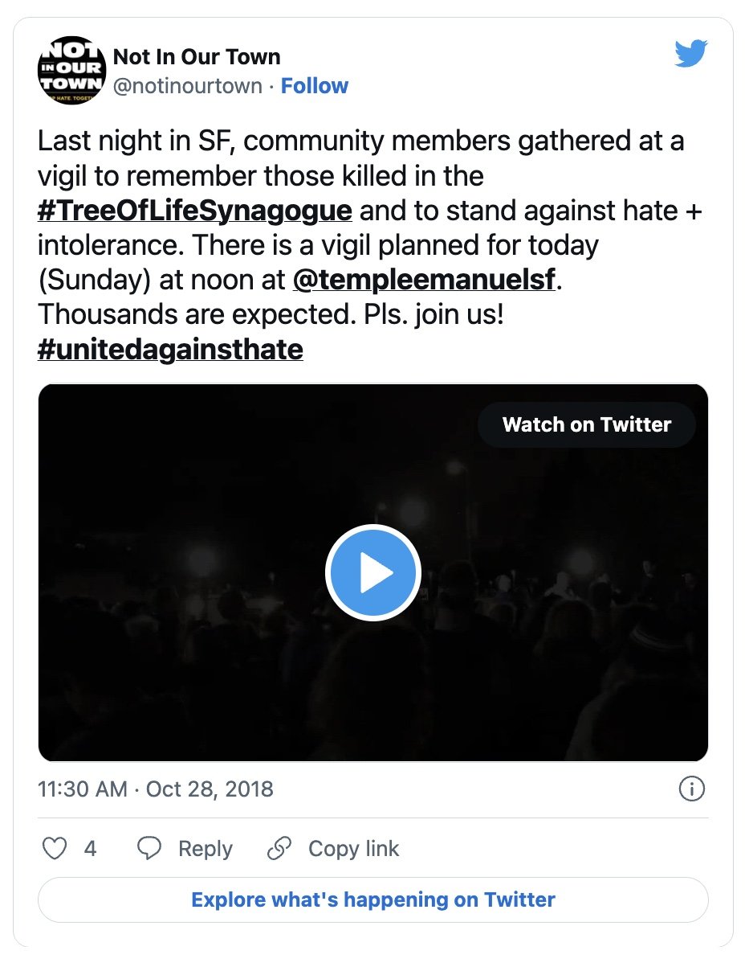Screen dimensions: 749x967
Task: Click the Reply text label
Action: coord(206,849)
